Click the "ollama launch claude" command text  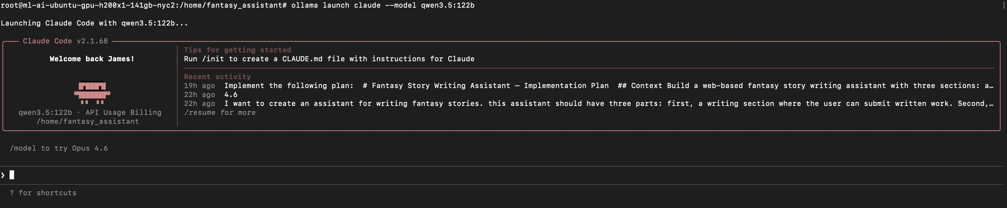pos(335,5)
